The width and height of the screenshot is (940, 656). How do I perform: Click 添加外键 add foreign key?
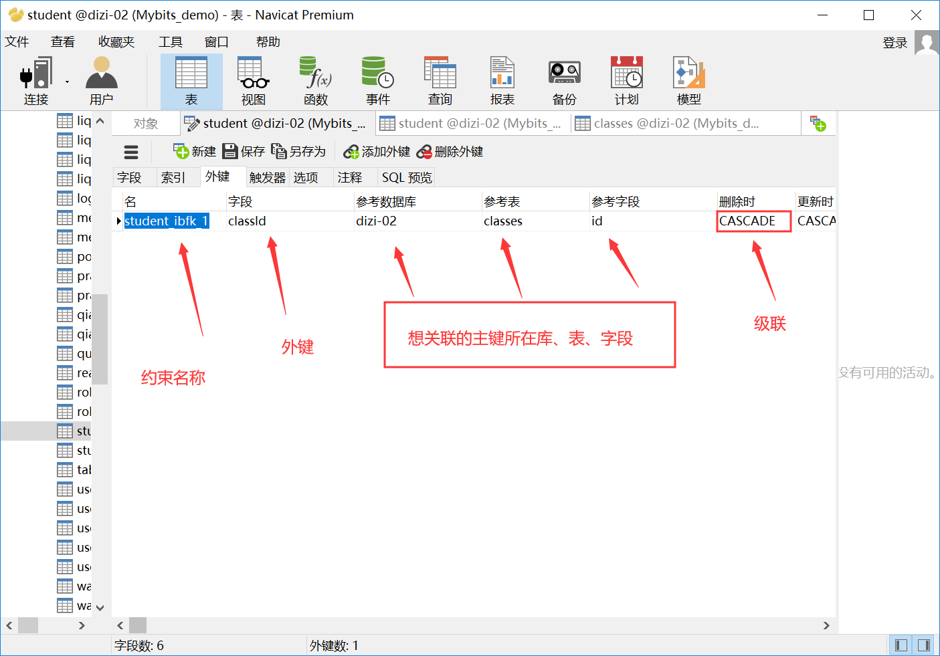click(x=377, y=152)
